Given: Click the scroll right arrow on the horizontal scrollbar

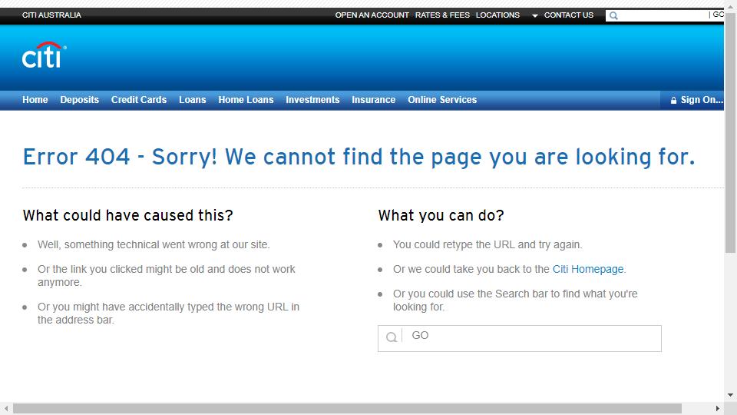Looking at the screenshot, I should pyautogui.click(x=717, y=408).
